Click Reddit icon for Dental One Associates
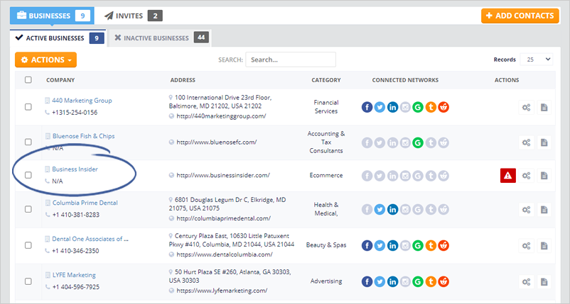Image resolution: width=570 pixels, height=304 pixels. point(443,245)
